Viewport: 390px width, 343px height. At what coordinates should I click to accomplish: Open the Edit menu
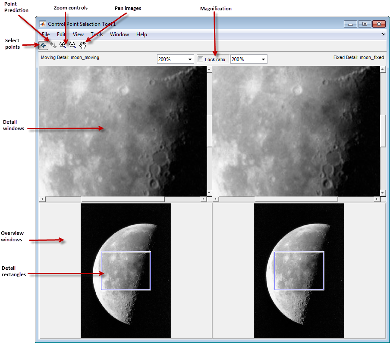[61, 34]
